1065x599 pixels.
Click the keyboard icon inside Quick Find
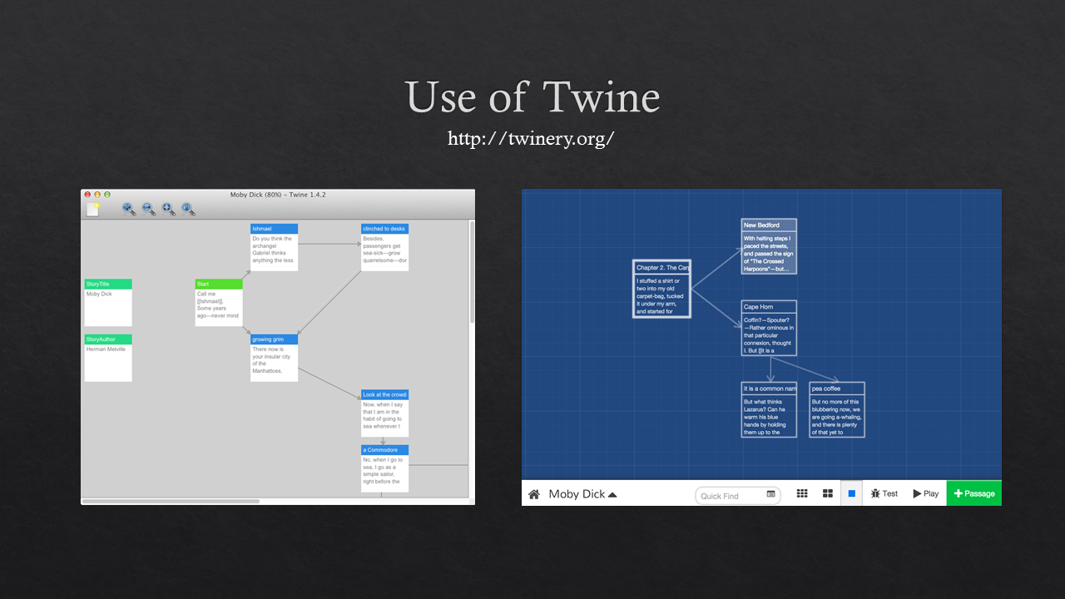(x=770, y=494)
